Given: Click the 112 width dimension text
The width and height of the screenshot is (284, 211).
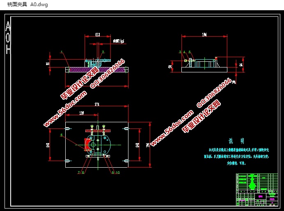Looking at the screenshot, I should tap(97, 35).
